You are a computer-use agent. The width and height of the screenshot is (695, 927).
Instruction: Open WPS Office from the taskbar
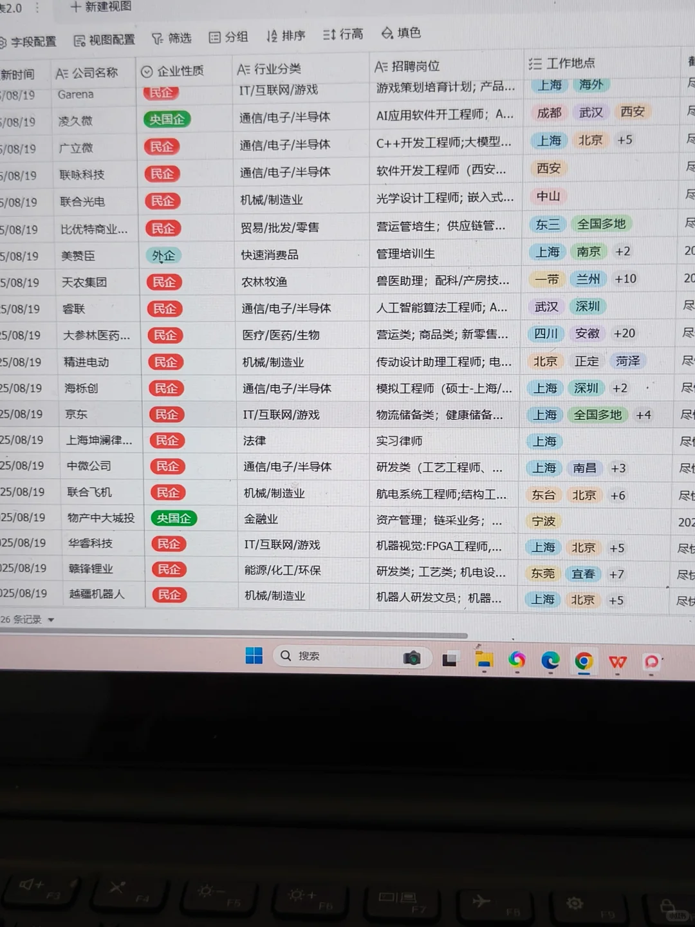(618, 662)
